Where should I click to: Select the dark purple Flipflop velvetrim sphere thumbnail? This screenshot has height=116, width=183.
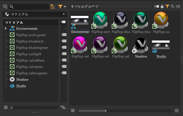tap(100, 45)
